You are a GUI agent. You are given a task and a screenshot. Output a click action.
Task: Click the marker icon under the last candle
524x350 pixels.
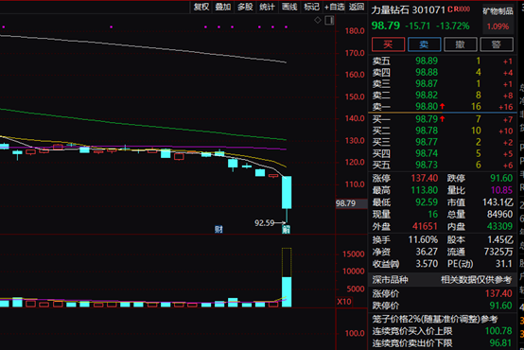[286, 229]
